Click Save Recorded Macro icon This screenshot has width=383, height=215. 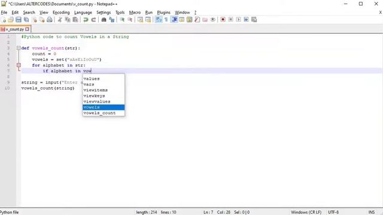[254, 20]
